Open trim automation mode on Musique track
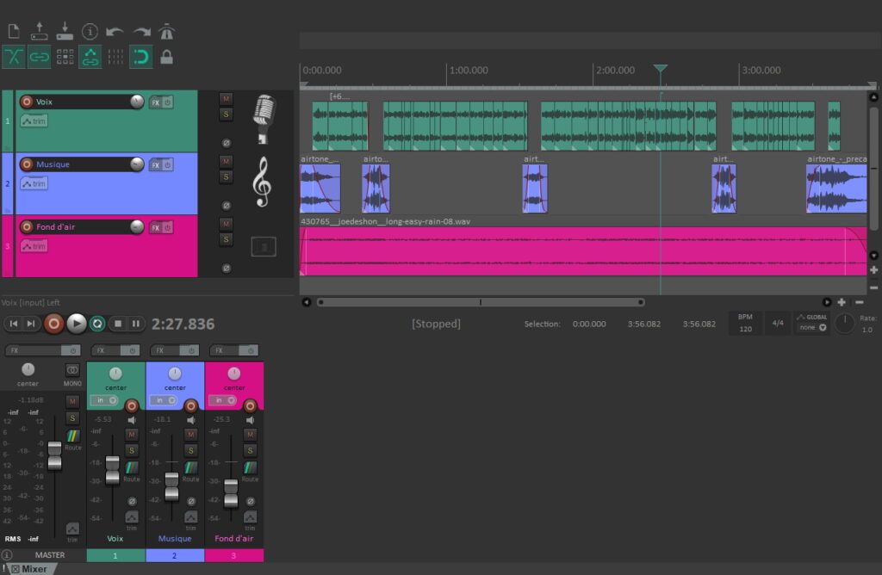The height and width of the screenshot is (575, 882). tap(34, 183)
